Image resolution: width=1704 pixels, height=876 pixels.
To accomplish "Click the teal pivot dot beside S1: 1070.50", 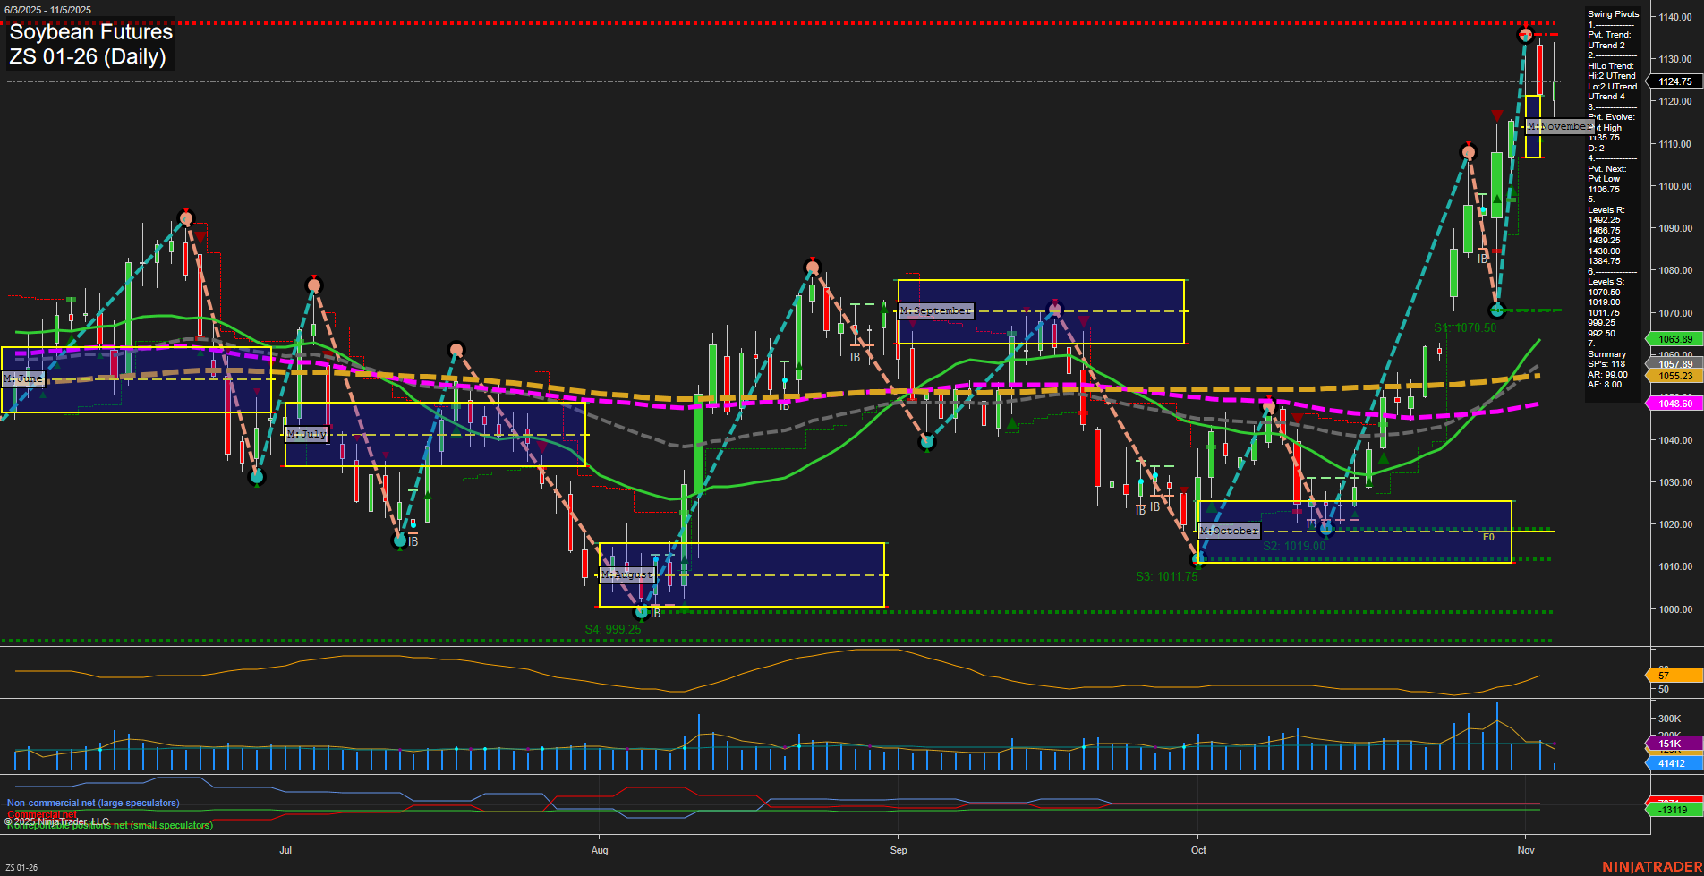I will click(1496, 310).
